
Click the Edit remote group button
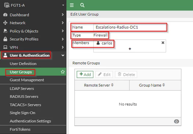coord(104,75)
